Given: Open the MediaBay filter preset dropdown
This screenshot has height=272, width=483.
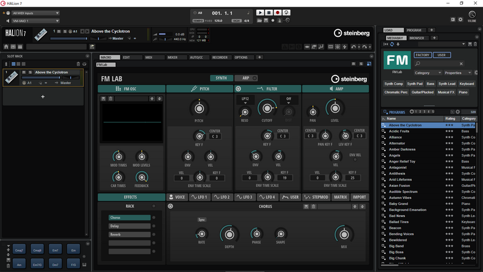Looking at the screenshot, I should coord(442,44).
